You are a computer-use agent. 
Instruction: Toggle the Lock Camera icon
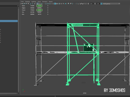(x=24, y=4)
